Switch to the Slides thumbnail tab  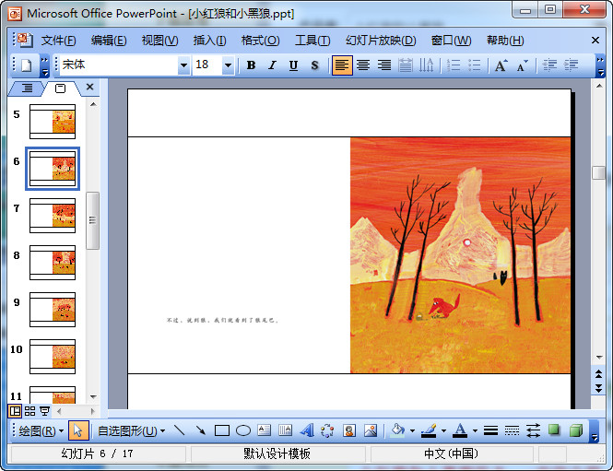pyautogui.click(x=60, y=88)
